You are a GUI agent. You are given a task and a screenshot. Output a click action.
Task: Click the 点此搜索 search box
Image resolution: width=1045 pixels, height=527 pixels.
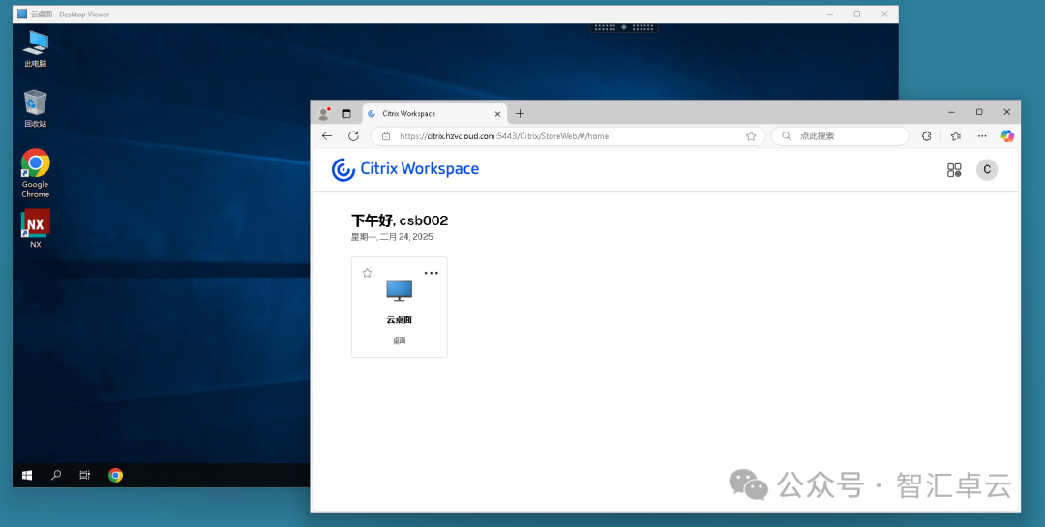[x=841, y=136]
